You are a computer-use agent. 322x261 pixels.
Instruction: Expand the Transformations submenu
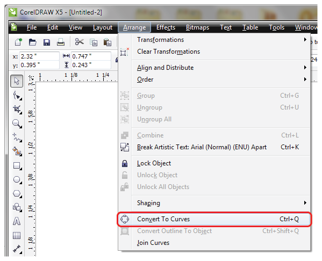pos(214,40)
